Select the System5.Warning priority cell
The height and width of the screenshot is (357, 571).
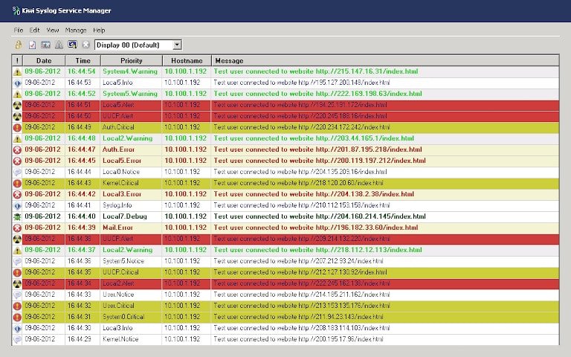[x=132, y=94]
